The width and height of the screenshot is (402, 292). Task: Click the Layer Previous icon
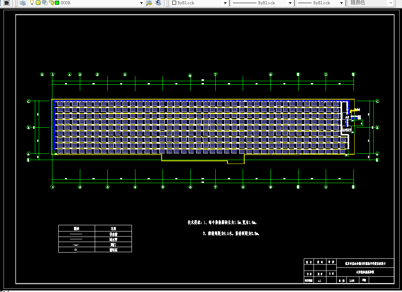[158, 3]
